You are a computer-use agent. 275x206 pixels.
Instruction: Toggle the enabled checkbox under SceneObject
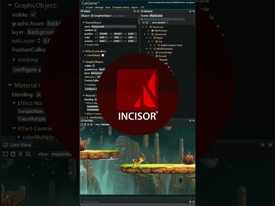pos(95,30)
